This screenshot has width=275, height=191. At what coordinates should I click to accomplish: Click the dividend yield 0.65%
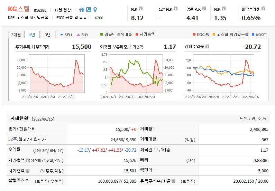click(251, 18)
